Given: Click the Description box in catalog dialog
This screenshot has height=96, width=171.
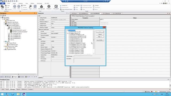Looking at the screenshot, I should (x=87, y=61).
